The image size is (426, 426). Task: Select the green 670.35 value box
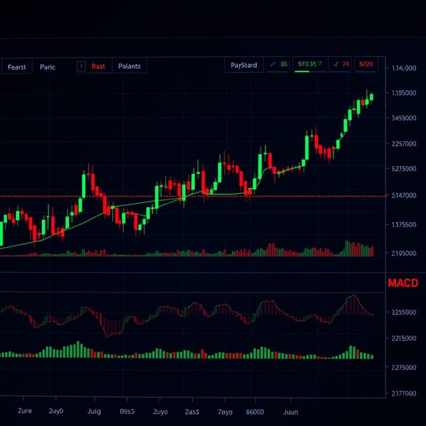click(x=310, y=65)
